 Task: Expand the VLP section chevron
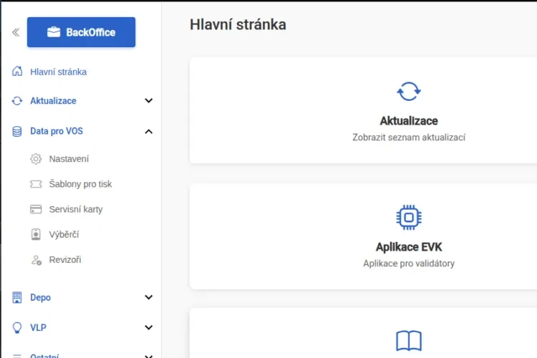149,327
